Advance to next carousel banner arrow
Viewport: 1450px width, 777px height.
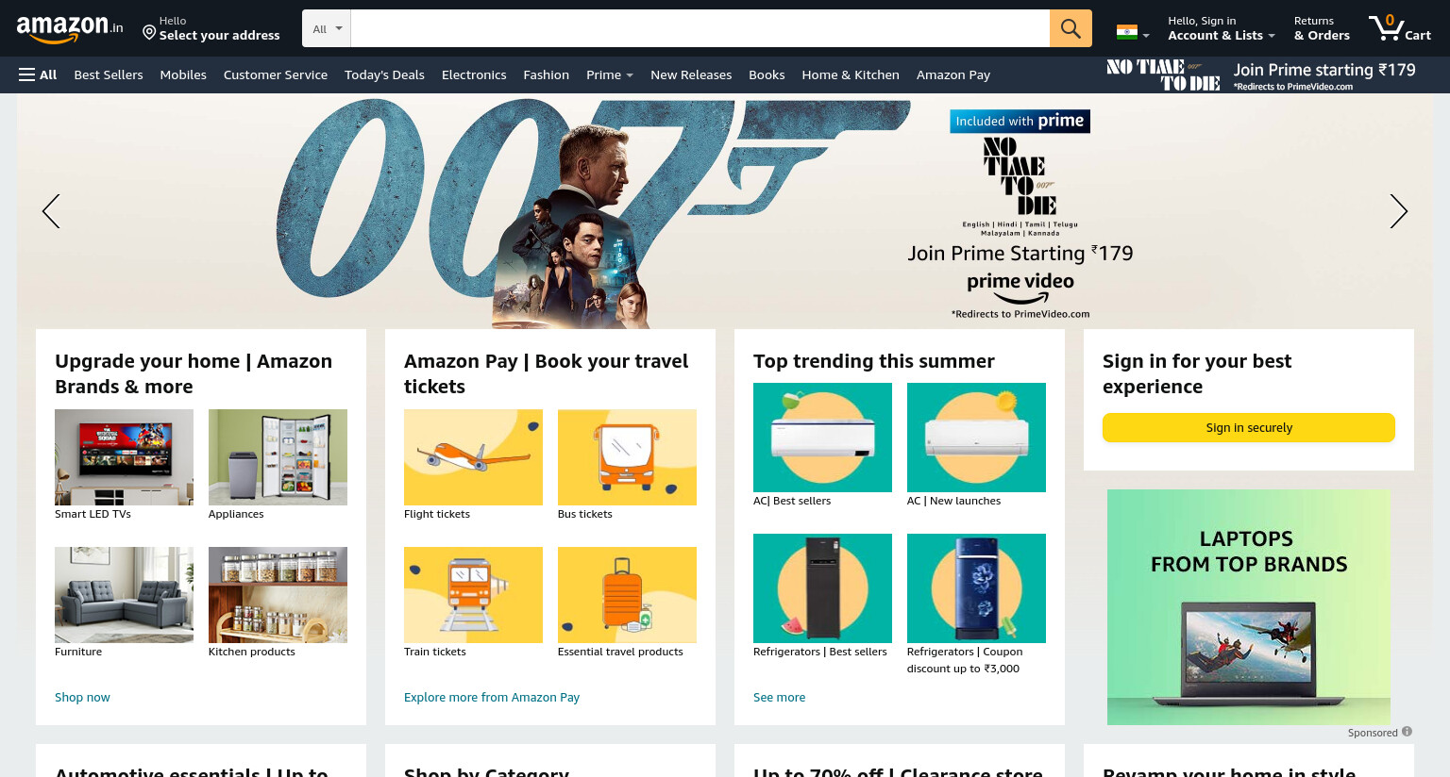click(x=1398, y=211)
